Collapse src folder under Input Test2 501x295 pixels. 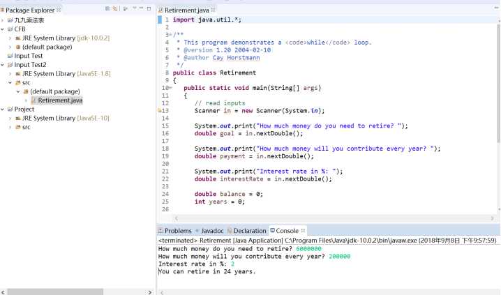tap(10, 83)
